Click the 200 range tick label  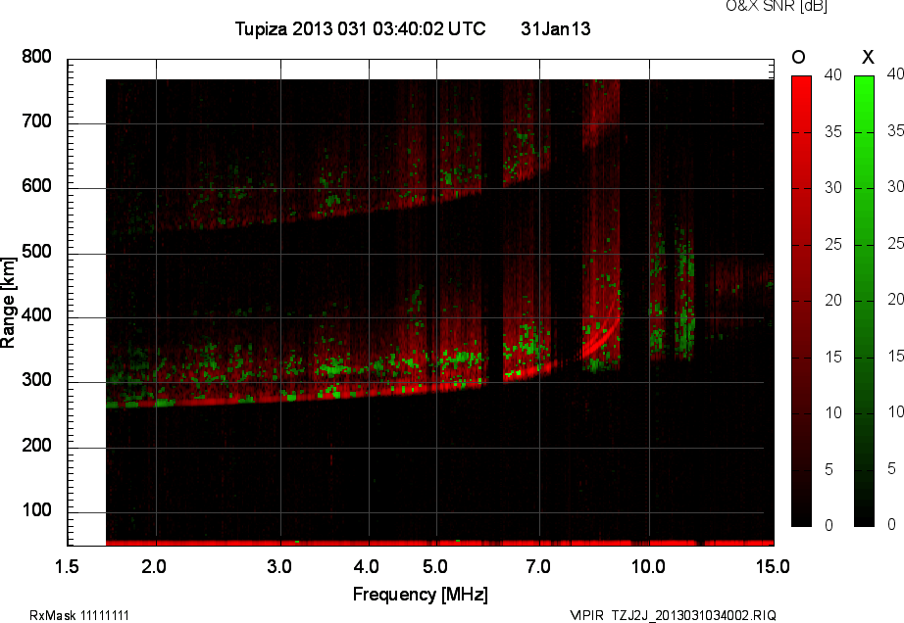(x=36, y=445)
